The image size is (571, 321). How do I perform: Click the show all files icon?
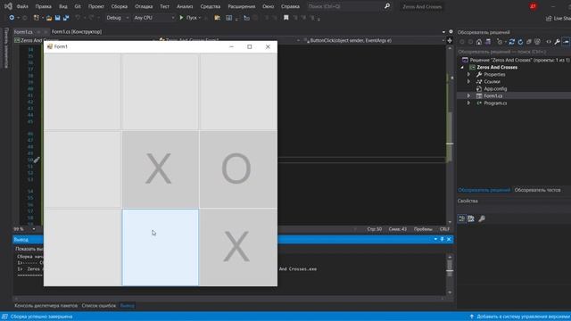coord(537,42)
